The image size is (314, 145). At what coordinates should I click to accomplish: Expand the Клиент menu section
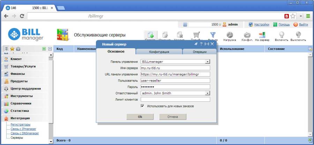pos(25,59)
